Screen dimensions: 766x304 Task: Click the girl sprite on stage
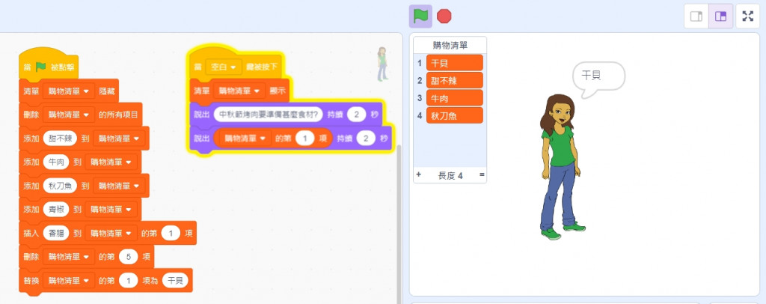(562, 166)
